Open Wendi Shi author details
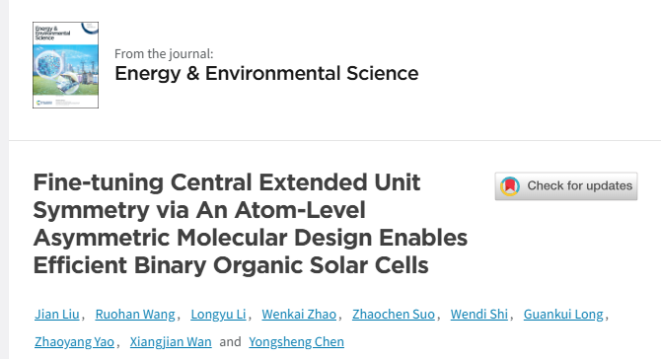Viewport: 661px width, 359px height. click(x=478, y=315)
